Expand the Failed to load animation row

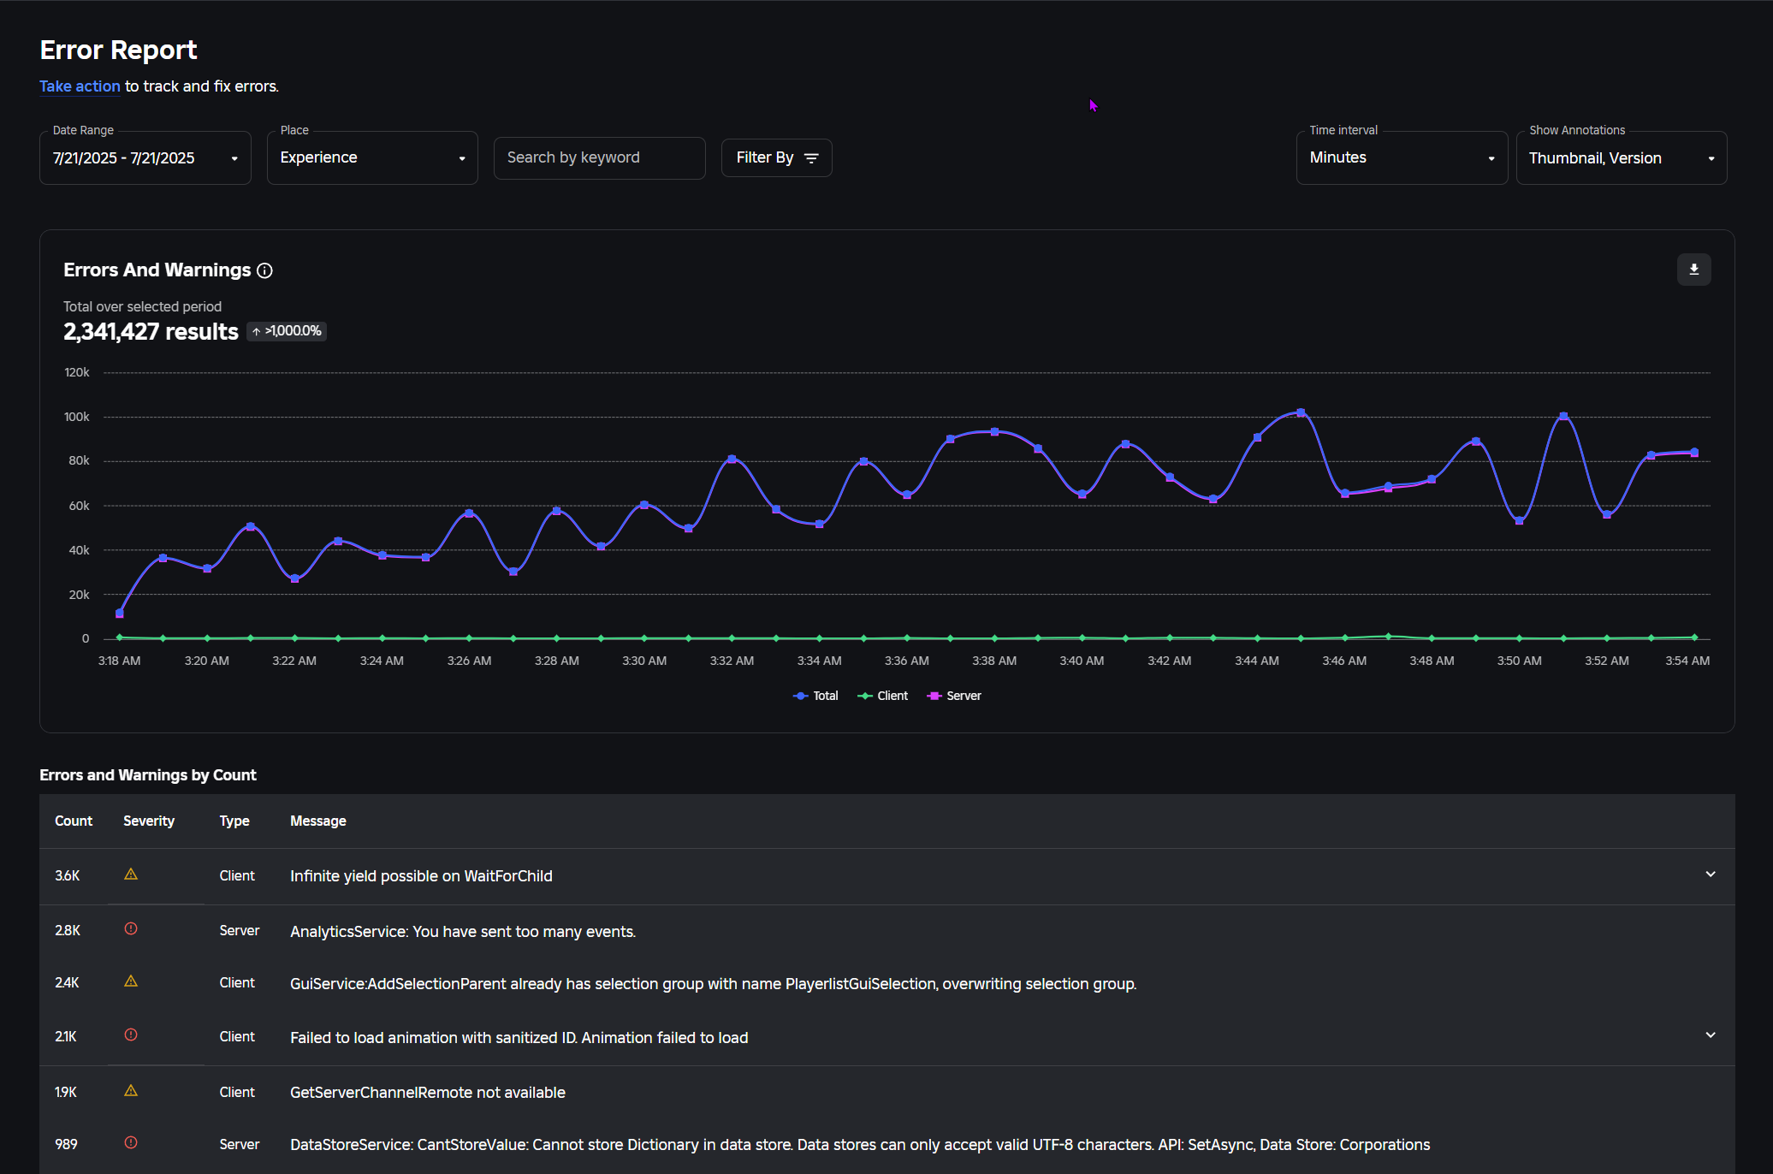[x=1710, y=1035]
